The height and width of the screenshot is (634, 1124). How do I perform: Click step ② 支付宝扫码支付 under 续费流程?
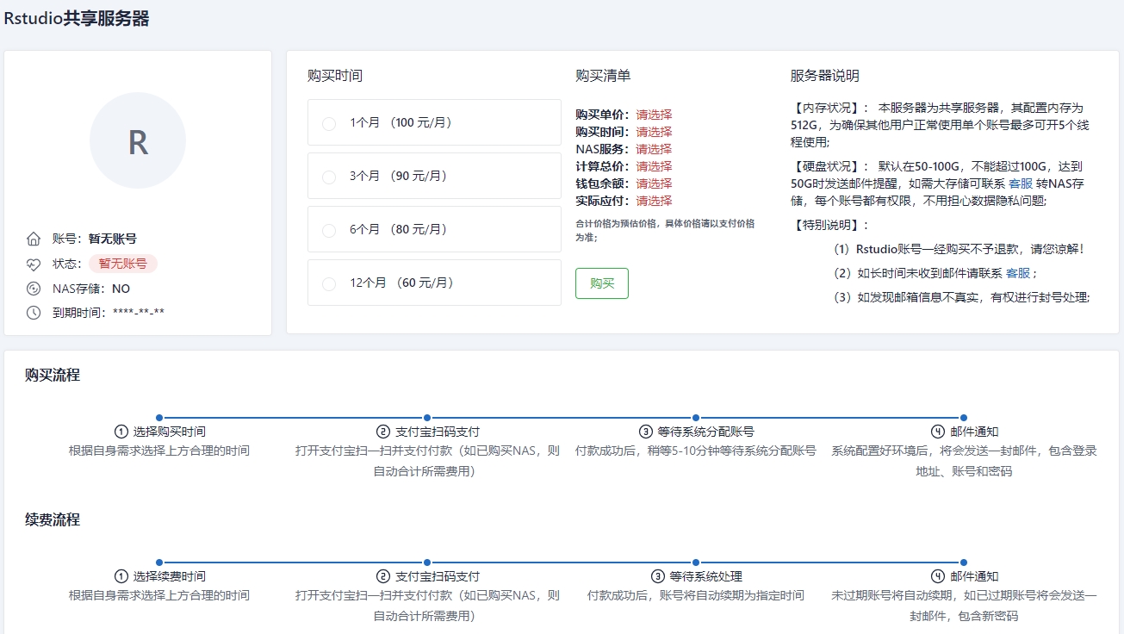tap(428, 576)
